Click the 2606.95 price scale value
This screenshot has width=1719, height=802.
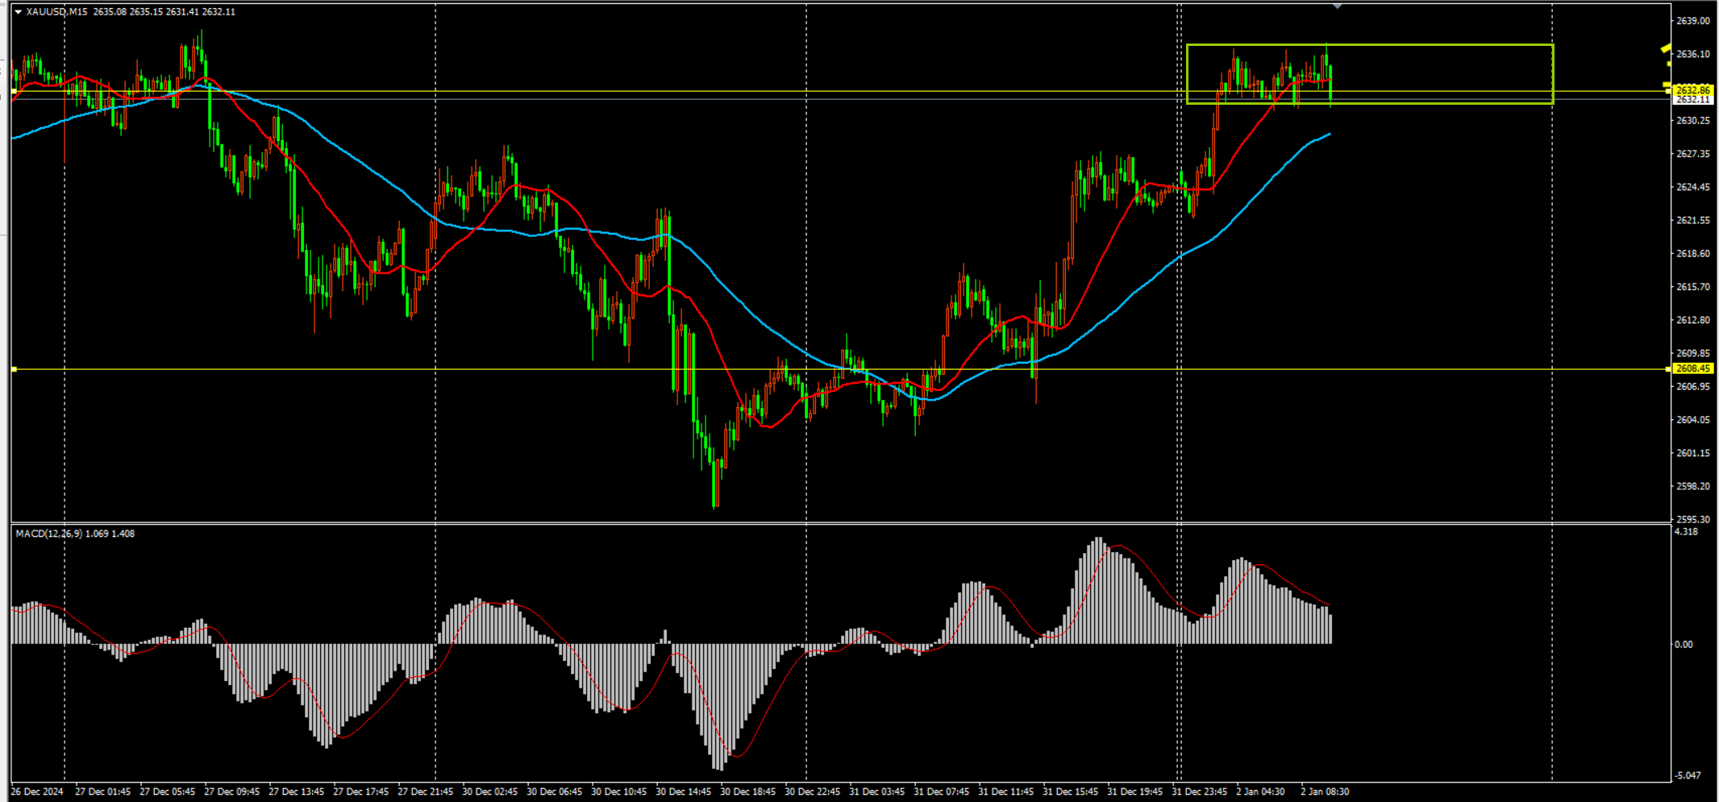1692,387
